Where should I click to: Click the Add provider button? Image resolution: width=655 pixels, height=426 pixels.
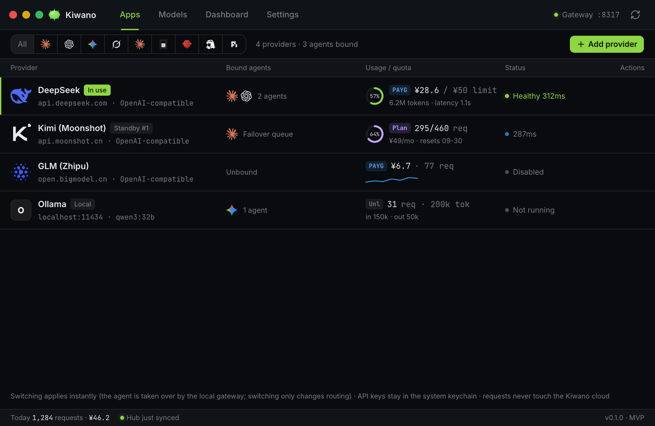(x=607, y=44)
